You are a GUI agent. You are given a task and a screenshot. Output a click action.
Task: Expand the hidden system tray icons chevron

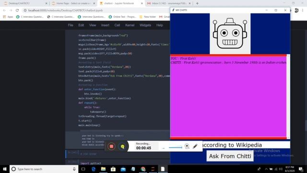(266, 169)
